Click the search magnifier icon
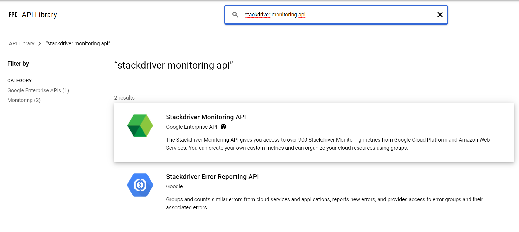Screen dimensions: 519x232 tap(235, 15)
